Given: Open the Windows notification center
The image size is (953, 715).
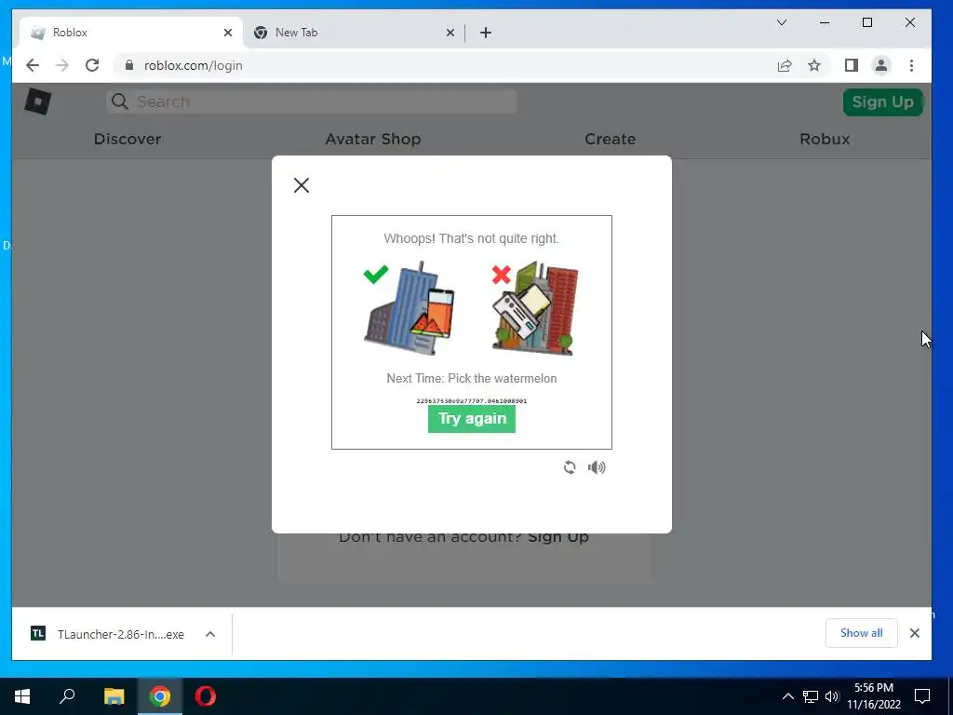Looking at the screenshot, I should click(922, 696).
